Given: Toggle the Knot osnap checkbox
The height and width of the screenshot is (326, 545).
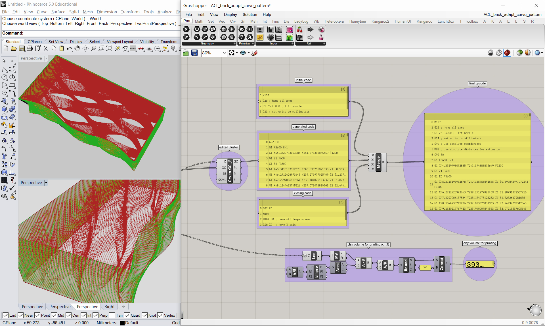Looking at the screenshot, I should coord(144,315).
